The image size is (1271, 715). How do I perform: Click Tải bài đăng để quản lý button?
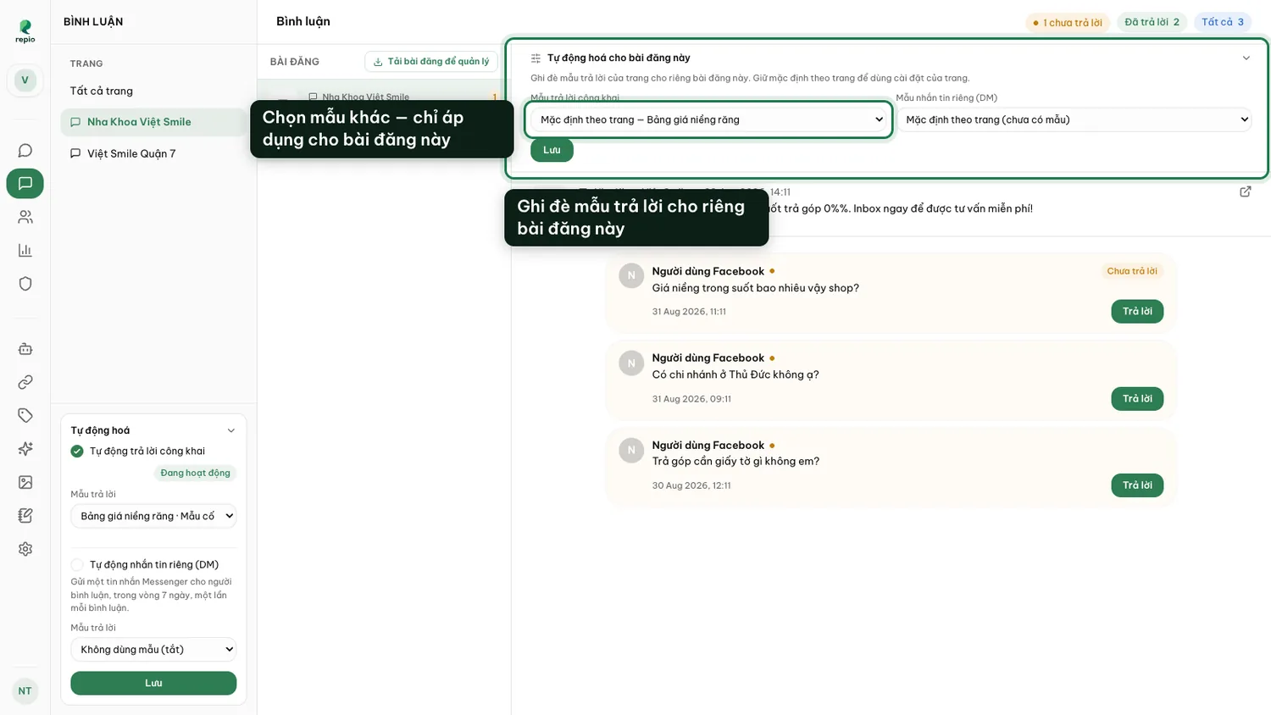[x=431, y=61]
